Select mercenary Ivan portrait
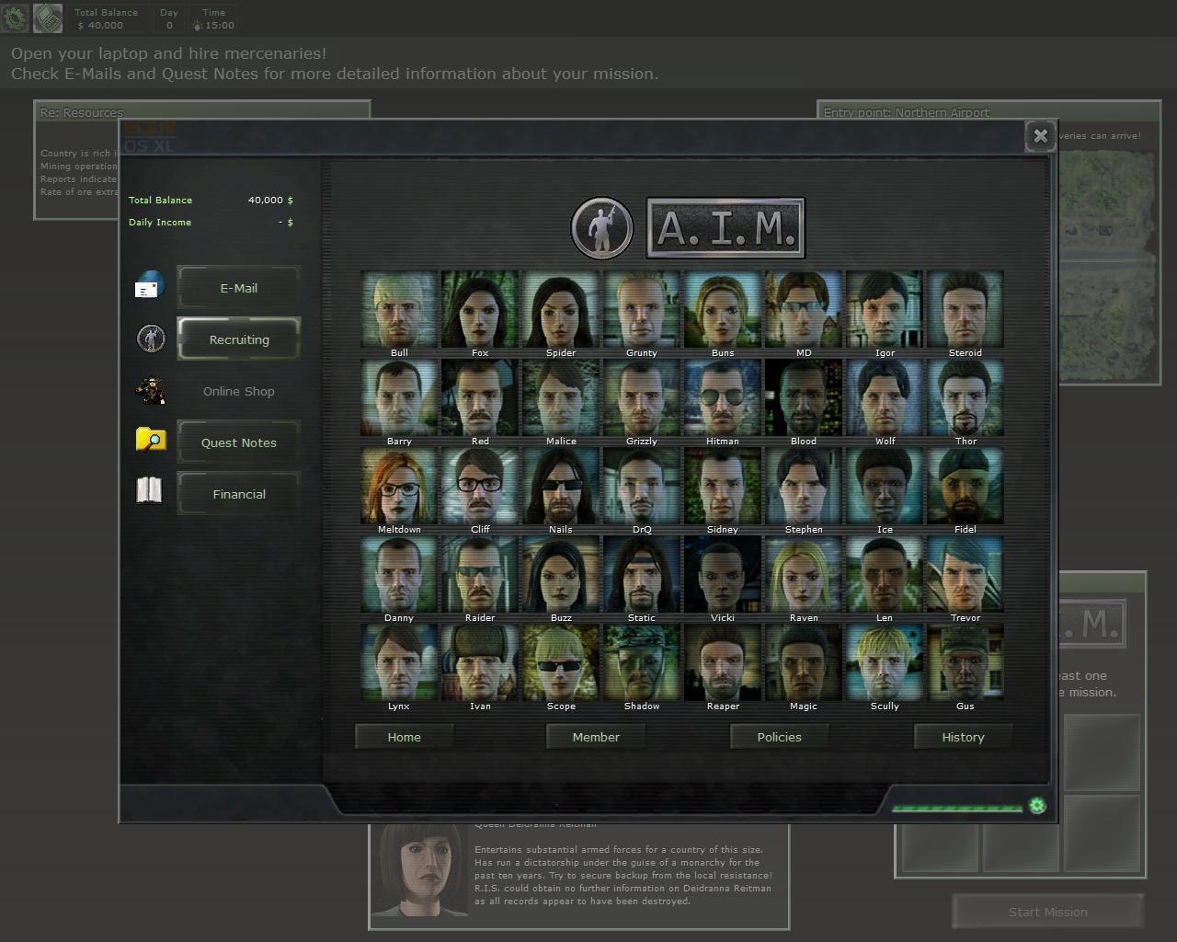 pyautogui.click(x=480, y=662)
